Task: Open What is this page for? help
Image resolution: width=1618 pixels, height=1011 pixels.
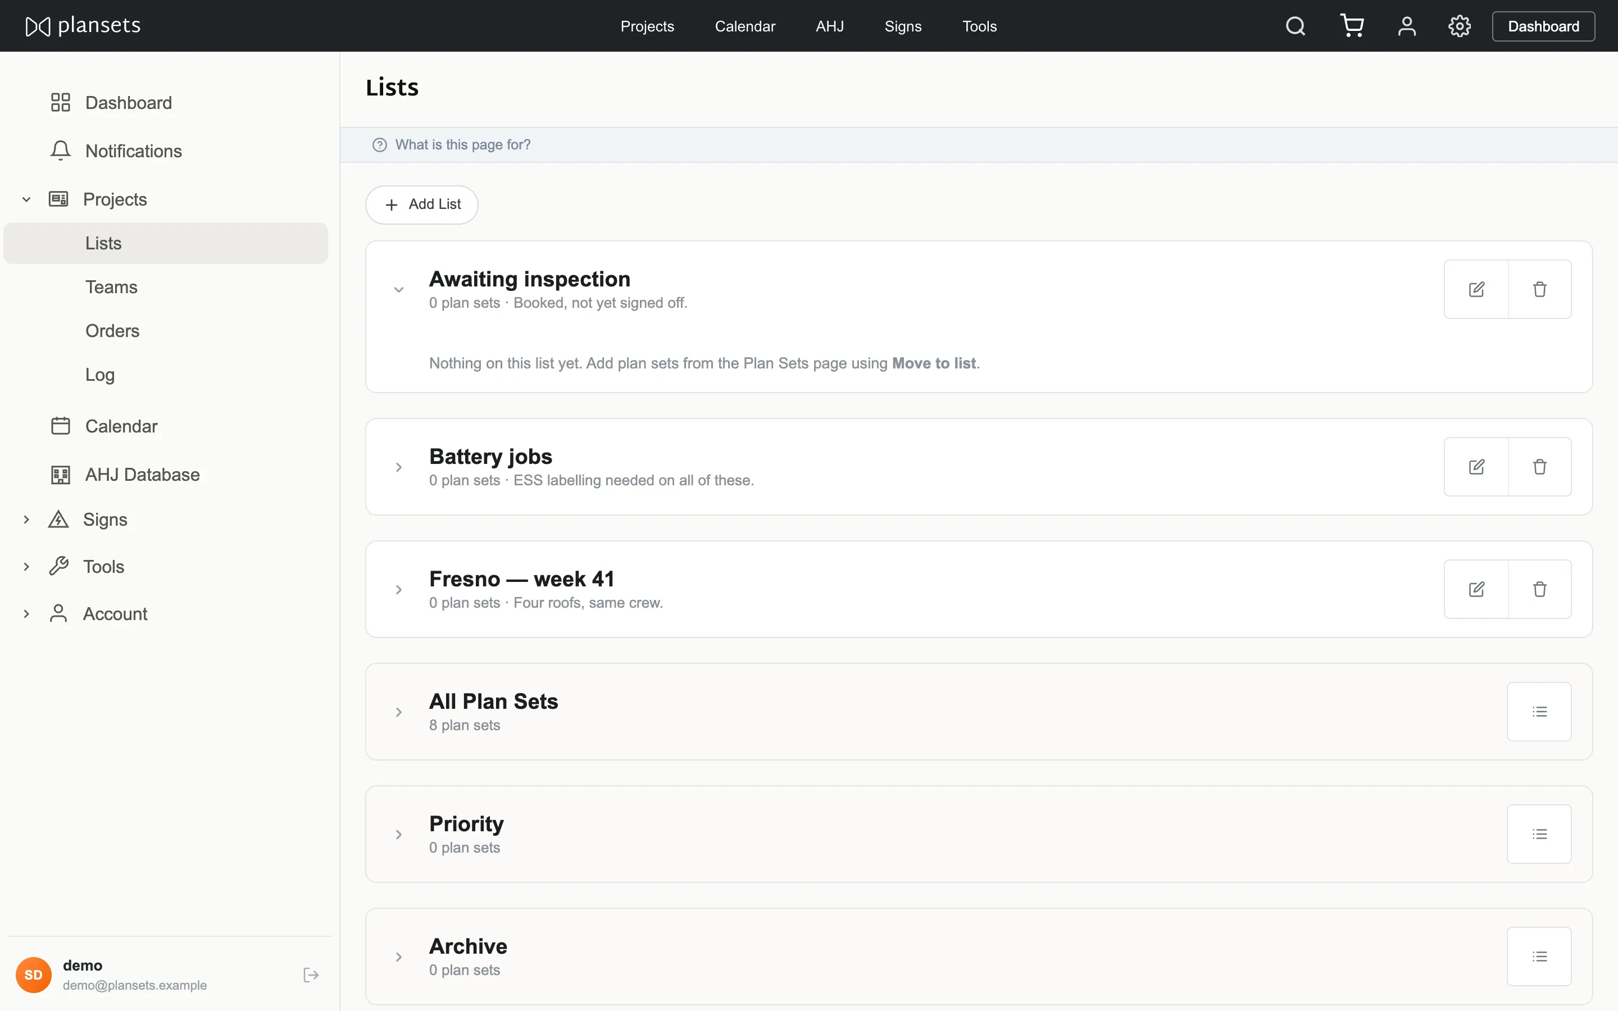Action: (463, 144)
